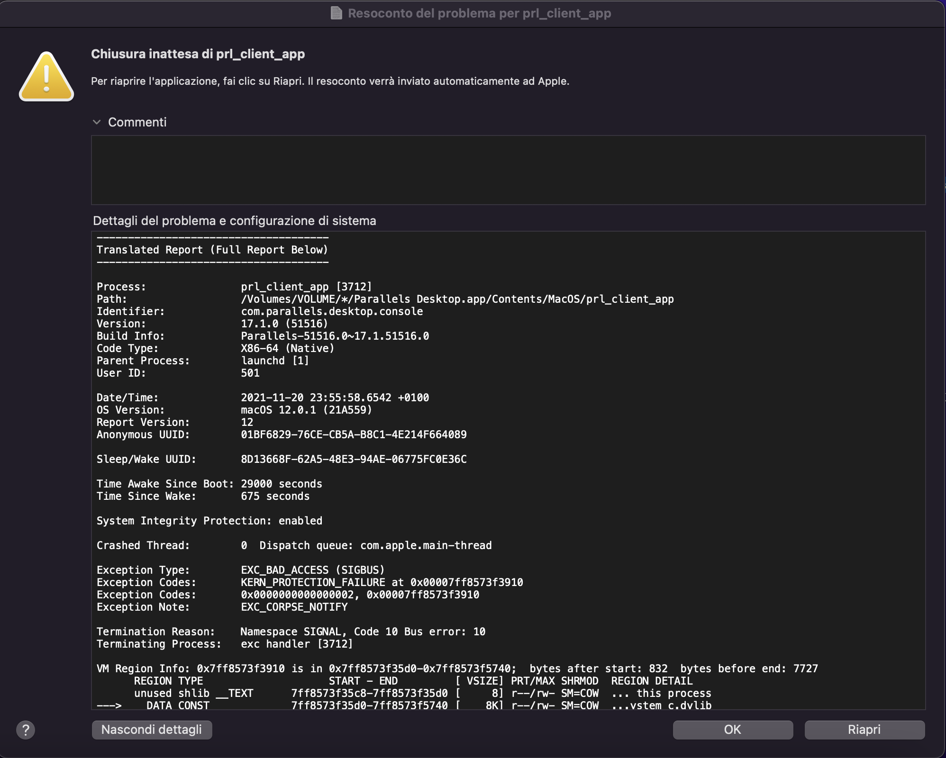Image resolution: width=946 pixels, height=758 pixels.
Task: Click the 'REGION TYPE' header row
Action: [413, 681]
